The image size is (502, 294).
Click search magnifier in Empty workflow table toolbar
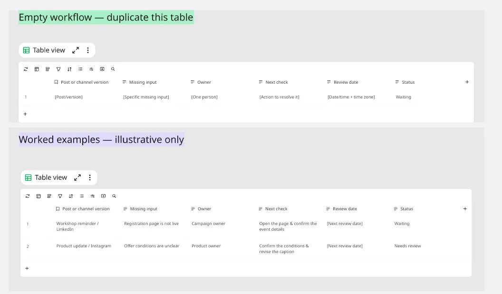point(113,69)
